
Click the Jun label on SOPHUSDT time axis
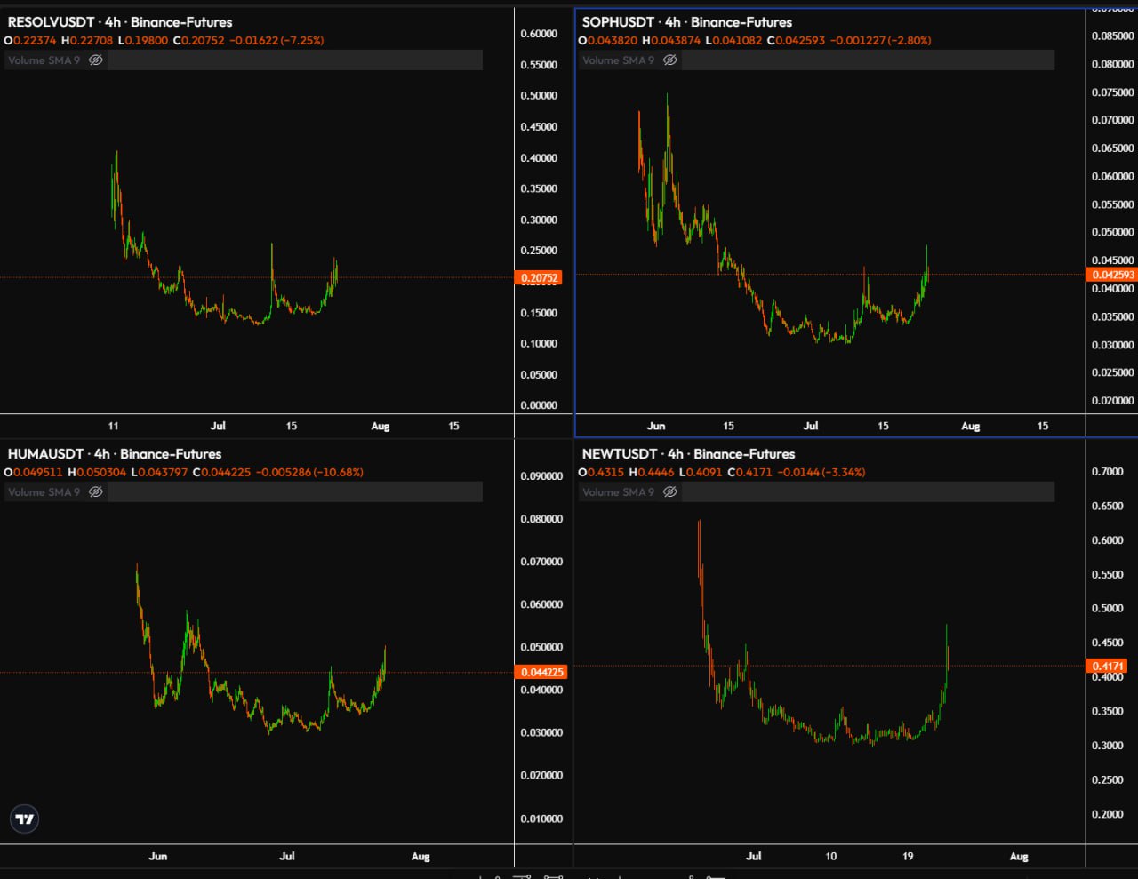pos(656,427)
